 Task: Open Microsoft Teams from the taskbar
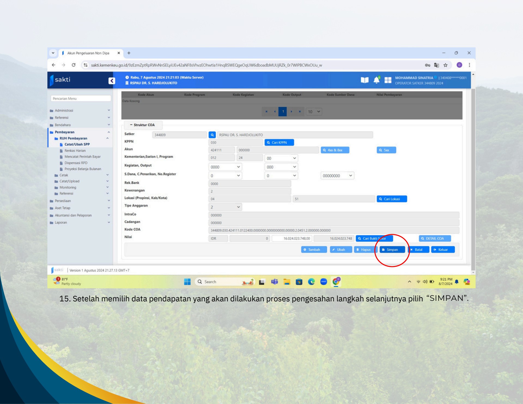click(x=274, y=282)
